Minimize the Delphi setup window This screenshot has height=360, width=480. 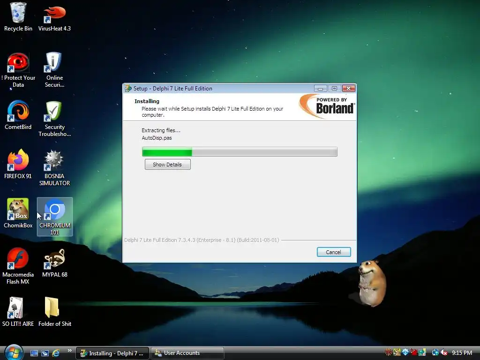[x=321, y=89]
